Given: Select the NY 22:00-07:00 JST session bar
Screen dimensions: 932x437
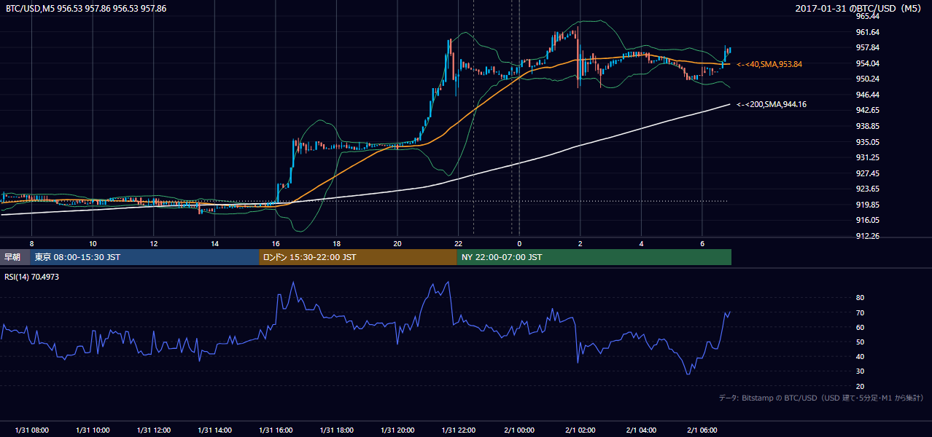Looking at the screenshot, I should pyautogui.click(x=594, y=257).
